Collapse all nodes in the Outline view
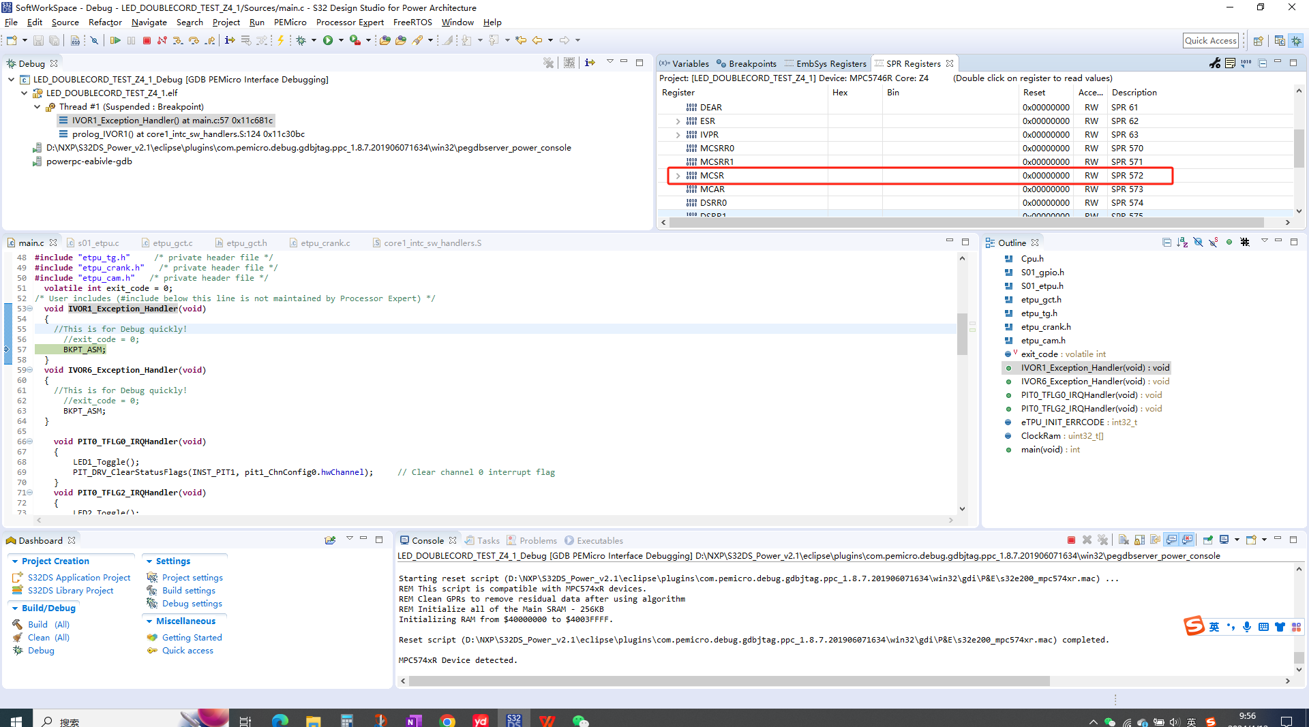This screenshot has width=1309, height=727. [x=1167, y=243]
